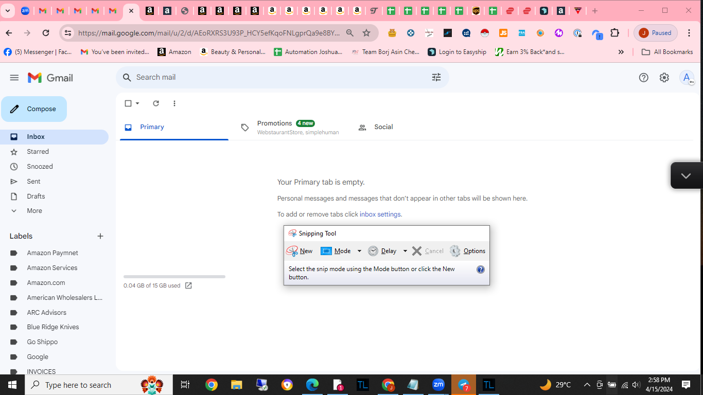Open Mode dropdown arrow in Snipping Tool
703x395 pixels.
tap(359, 251)
